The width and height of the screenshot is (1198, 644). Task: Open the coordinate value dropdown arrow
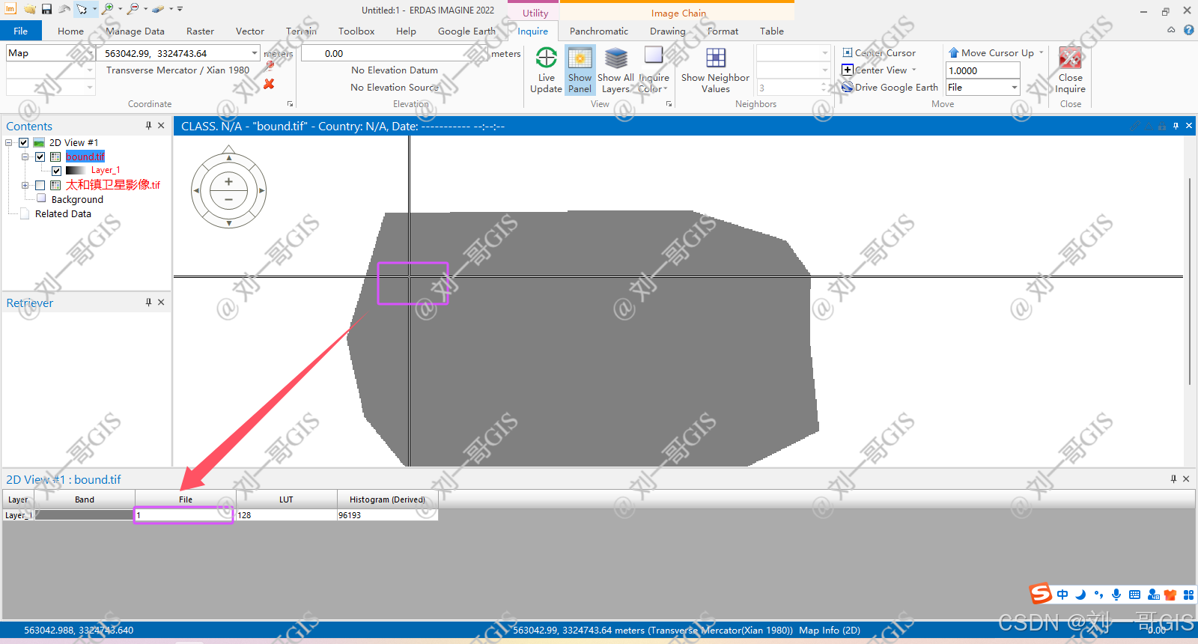[255, 53]
